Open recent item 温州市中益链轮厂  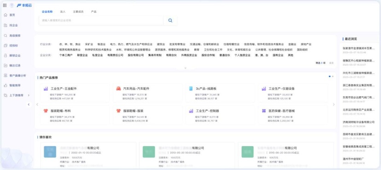[x=353, y=159]
